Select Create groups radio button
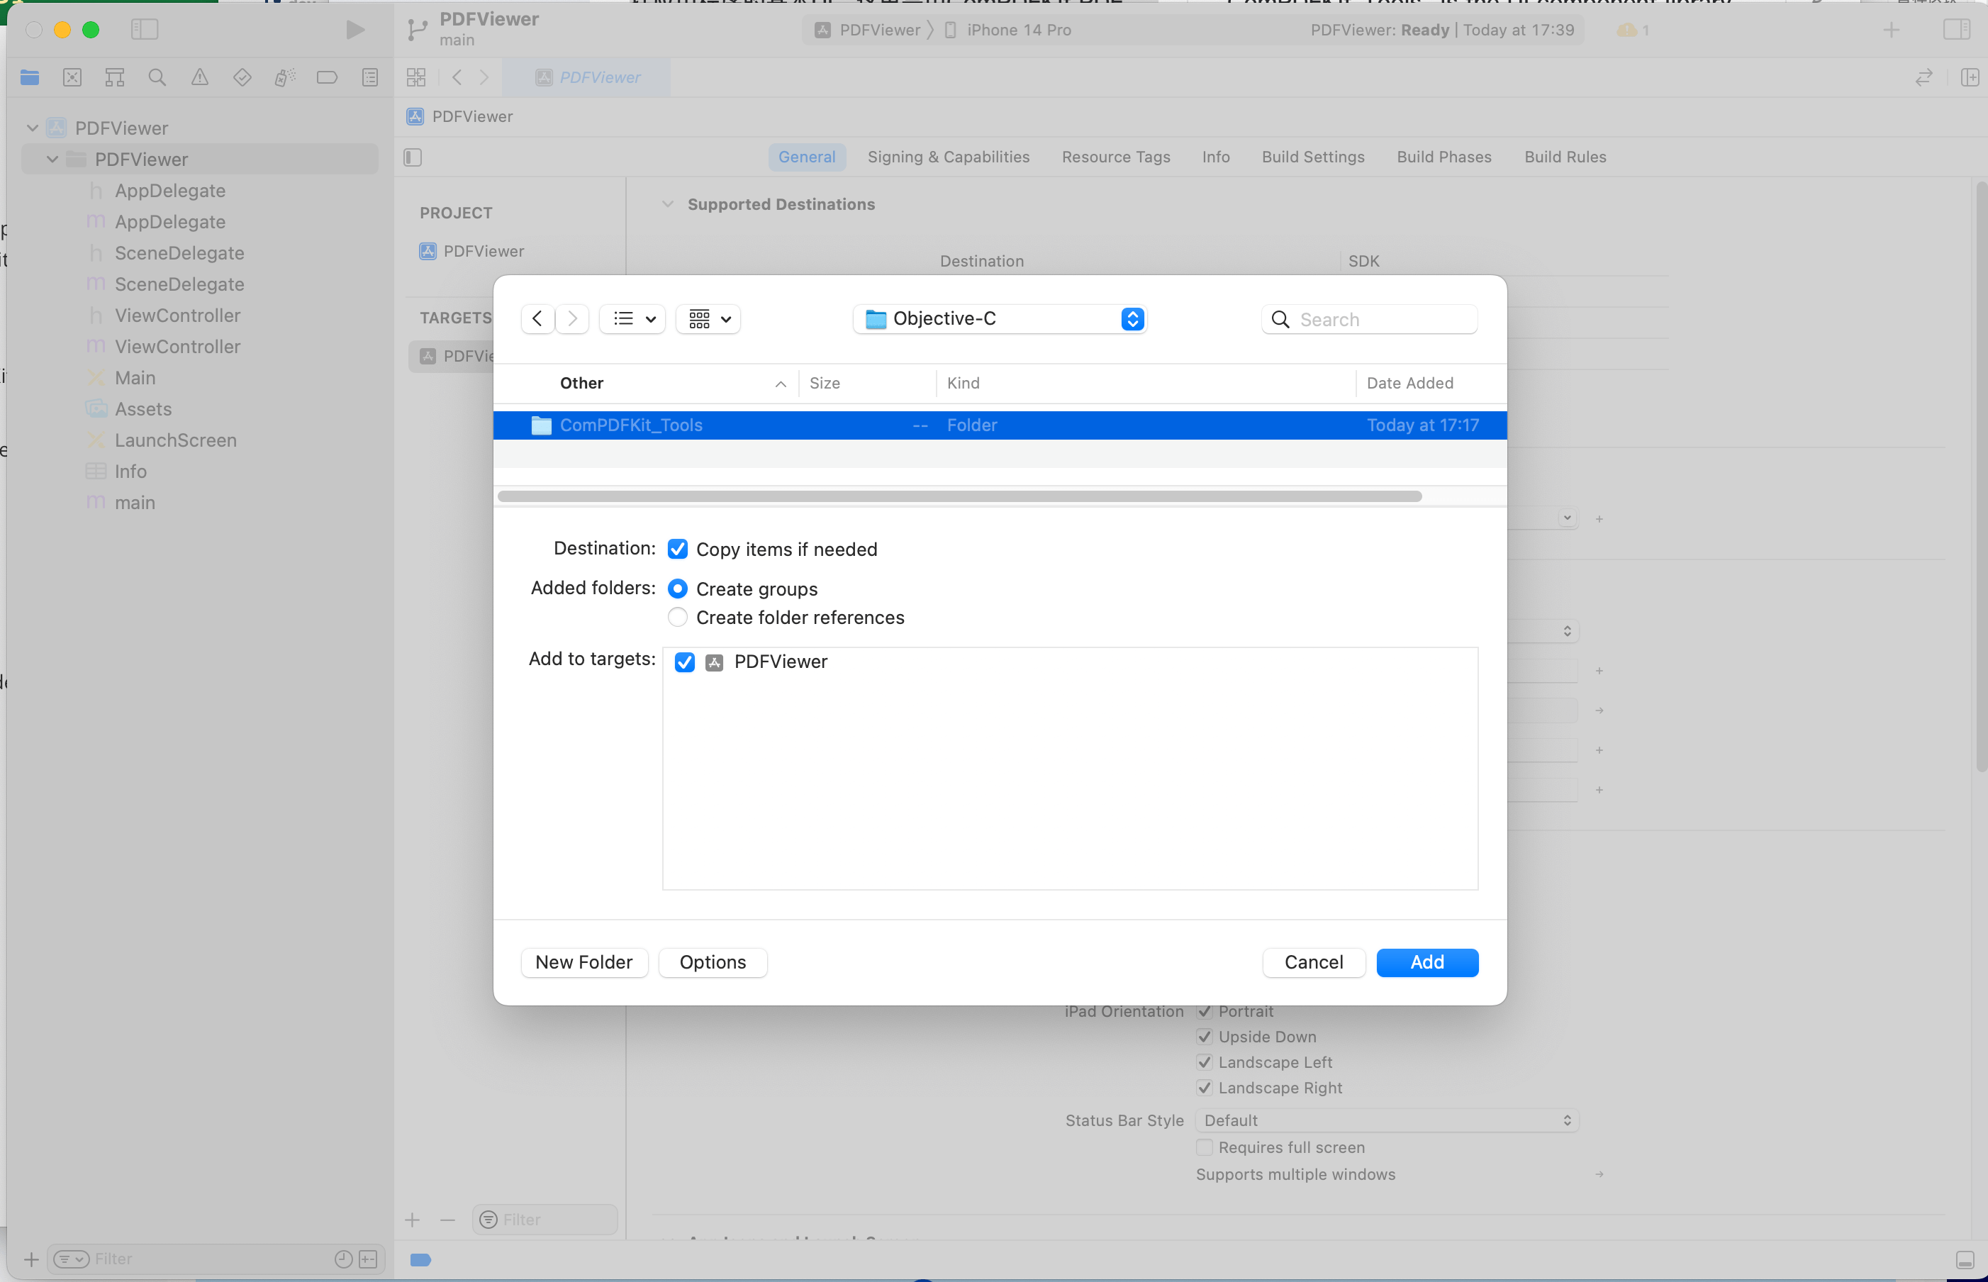The width and height of the screenshot is (1988, 1282). pyautogui.click(x=679, y=589)
